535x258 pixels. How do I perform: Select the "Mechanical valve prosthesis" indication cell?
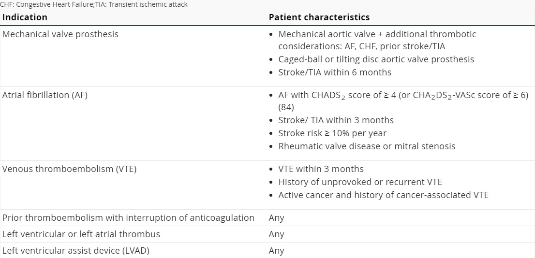pos(60,34)
